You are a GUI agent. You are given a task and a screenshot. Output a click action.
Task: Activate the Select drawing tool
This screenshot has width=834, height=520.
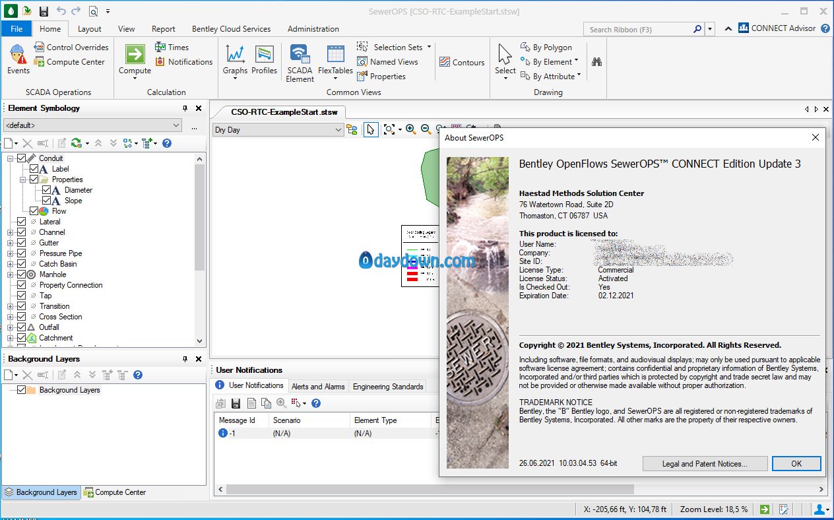click(x=505, y=61)
